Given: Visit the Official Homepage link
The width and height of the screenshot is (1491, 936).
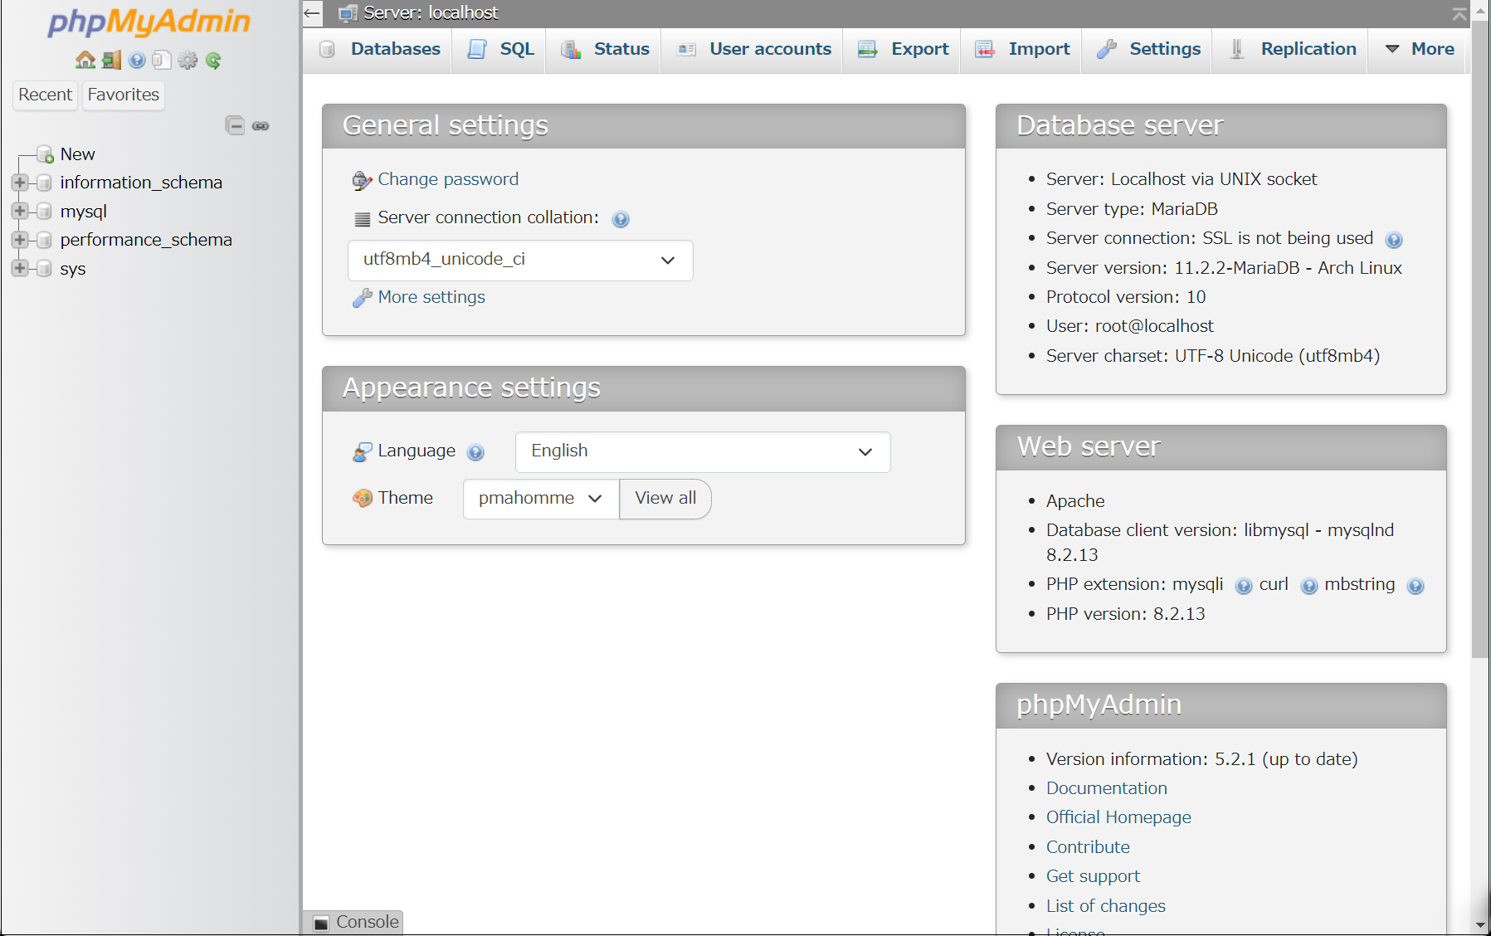Looking at the screenshot, I should pyautogui.click(x=1118, y=817).
